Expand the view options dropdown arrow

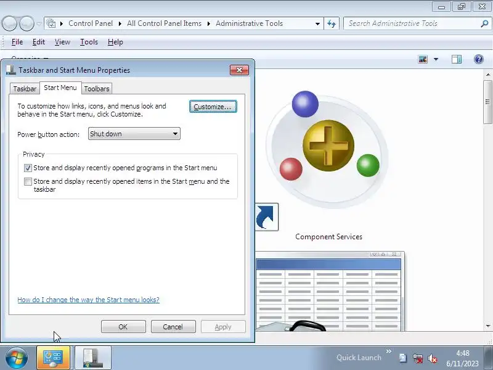436,59
